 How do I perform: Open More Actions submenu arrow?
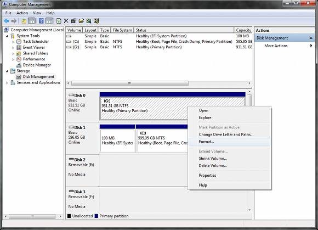[311, 46]
